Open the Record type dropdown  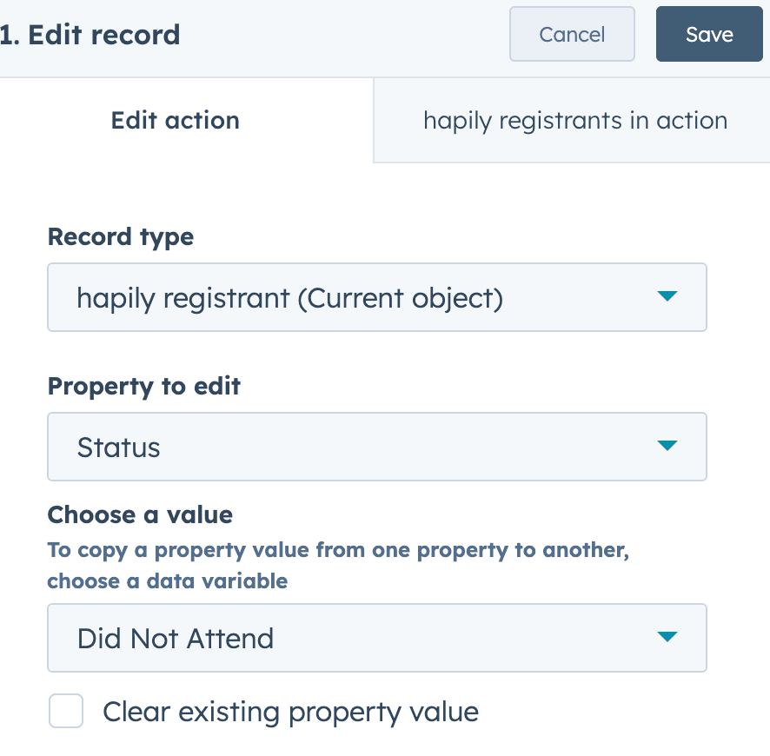[376, 298]
